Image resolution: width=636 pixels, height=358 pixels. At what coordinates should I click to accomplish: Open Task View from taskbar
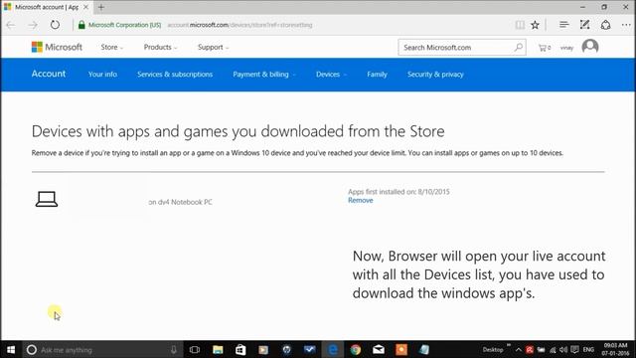195,350
